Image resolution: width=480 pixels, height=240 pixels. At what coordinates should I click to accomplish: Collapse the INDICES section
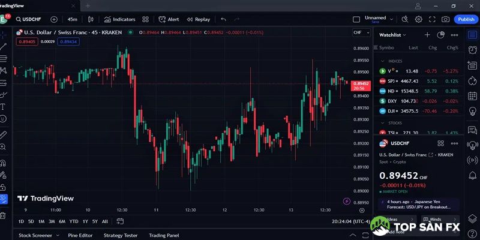click(x=382, y=61)
